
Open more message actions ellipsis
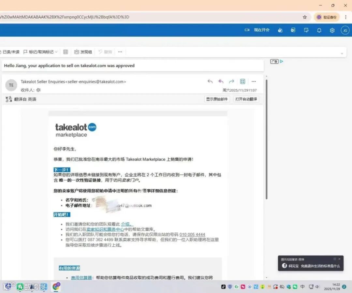pos(254,81)
